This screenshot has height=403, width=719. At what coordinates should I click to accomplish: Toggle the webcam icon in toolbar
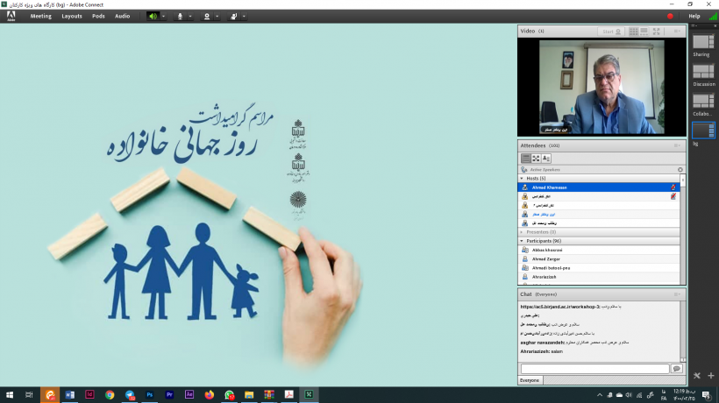tap(207, 16)
